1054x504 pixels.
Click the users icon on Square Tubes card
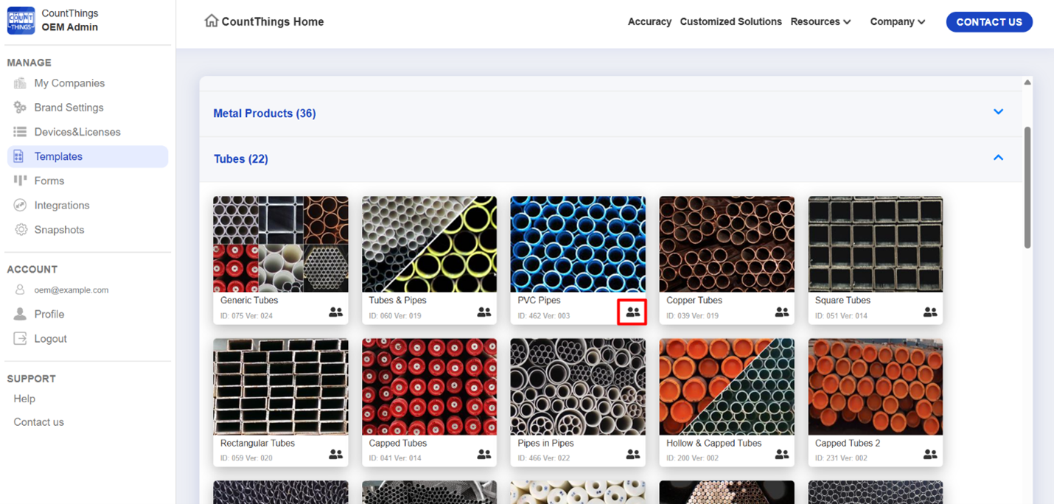click(930, 312)
